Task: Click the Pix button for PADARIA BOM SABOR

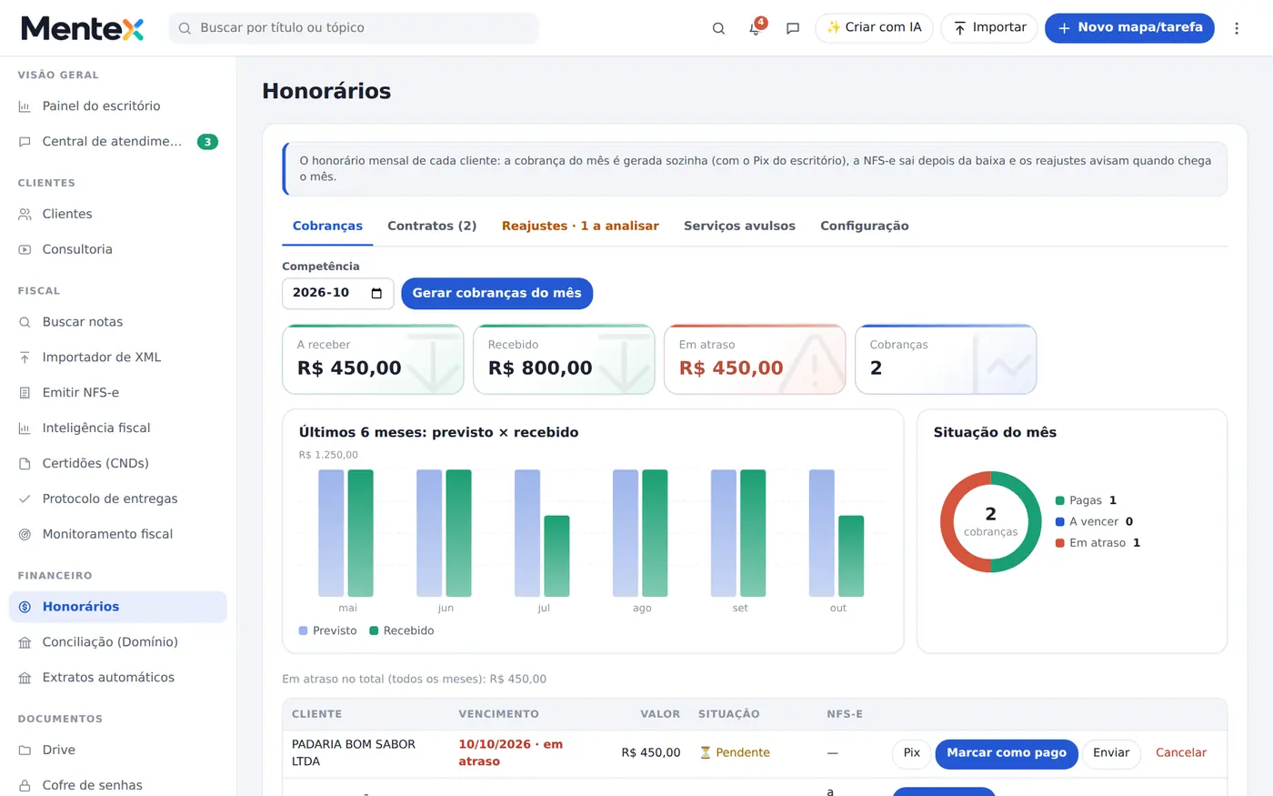Action: pos(912,753)
